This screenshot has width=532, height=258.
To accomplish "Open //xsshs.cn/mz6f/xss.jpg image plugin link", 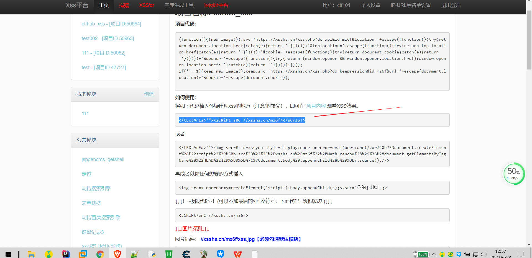I will 251,239.
